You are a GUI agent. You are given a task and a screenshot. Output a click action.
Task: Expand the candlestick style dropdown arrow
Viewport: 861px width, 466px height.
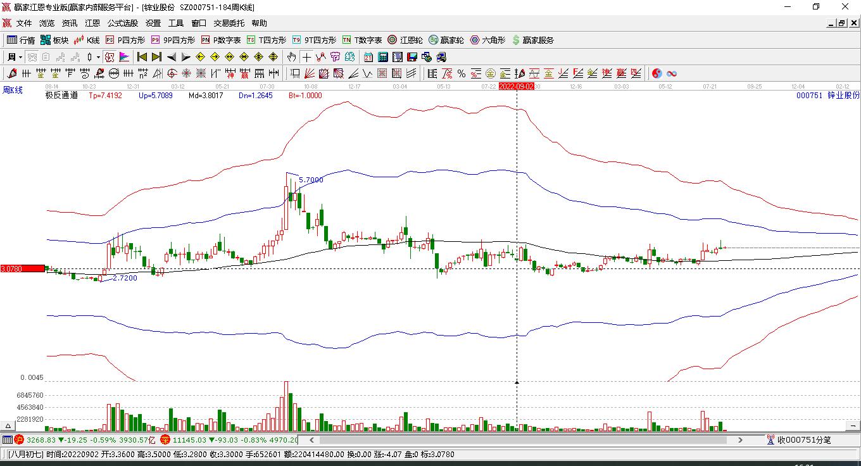(x=98, y=57)
